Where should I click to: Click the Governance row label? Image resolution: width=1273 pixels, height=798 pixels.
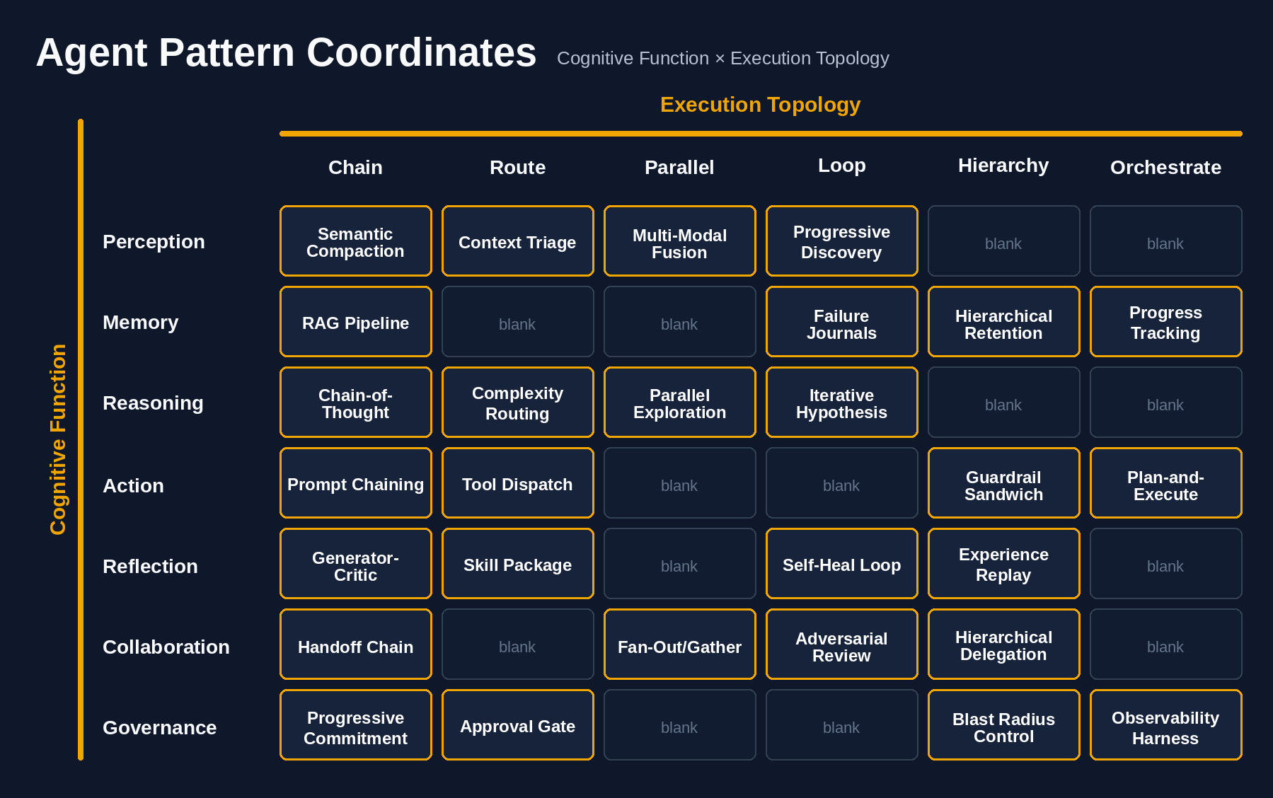(x=159, y=728)
